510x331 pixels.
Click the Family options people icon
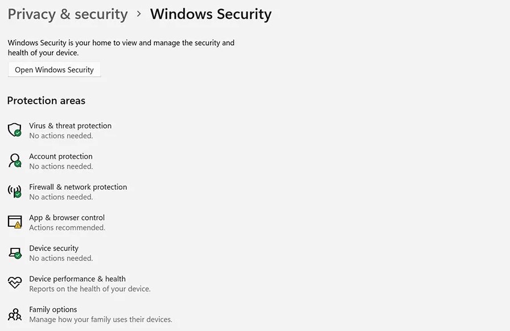(15, 314)
